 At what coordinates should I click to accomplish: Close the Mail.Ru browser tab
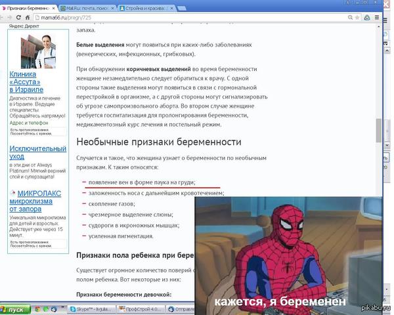coord(114,7)
